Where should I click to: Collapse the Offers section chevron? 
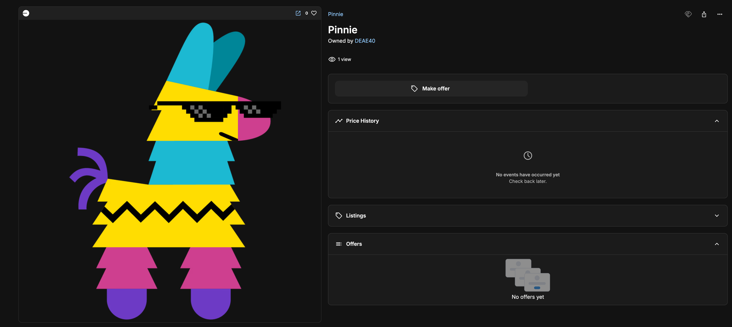coord(717,244)
